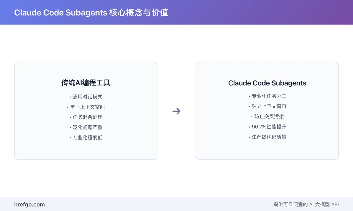Select the bullet '生产级代码质量'
Viewport: 353px width, 211px height.
click(x=267, y=137)
